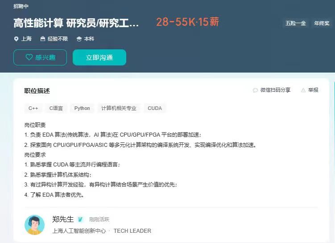Screen dimensions: 335x243
Task: Click the 职位描述 heading
Action: pyautogui.click(x=37, y=91)
